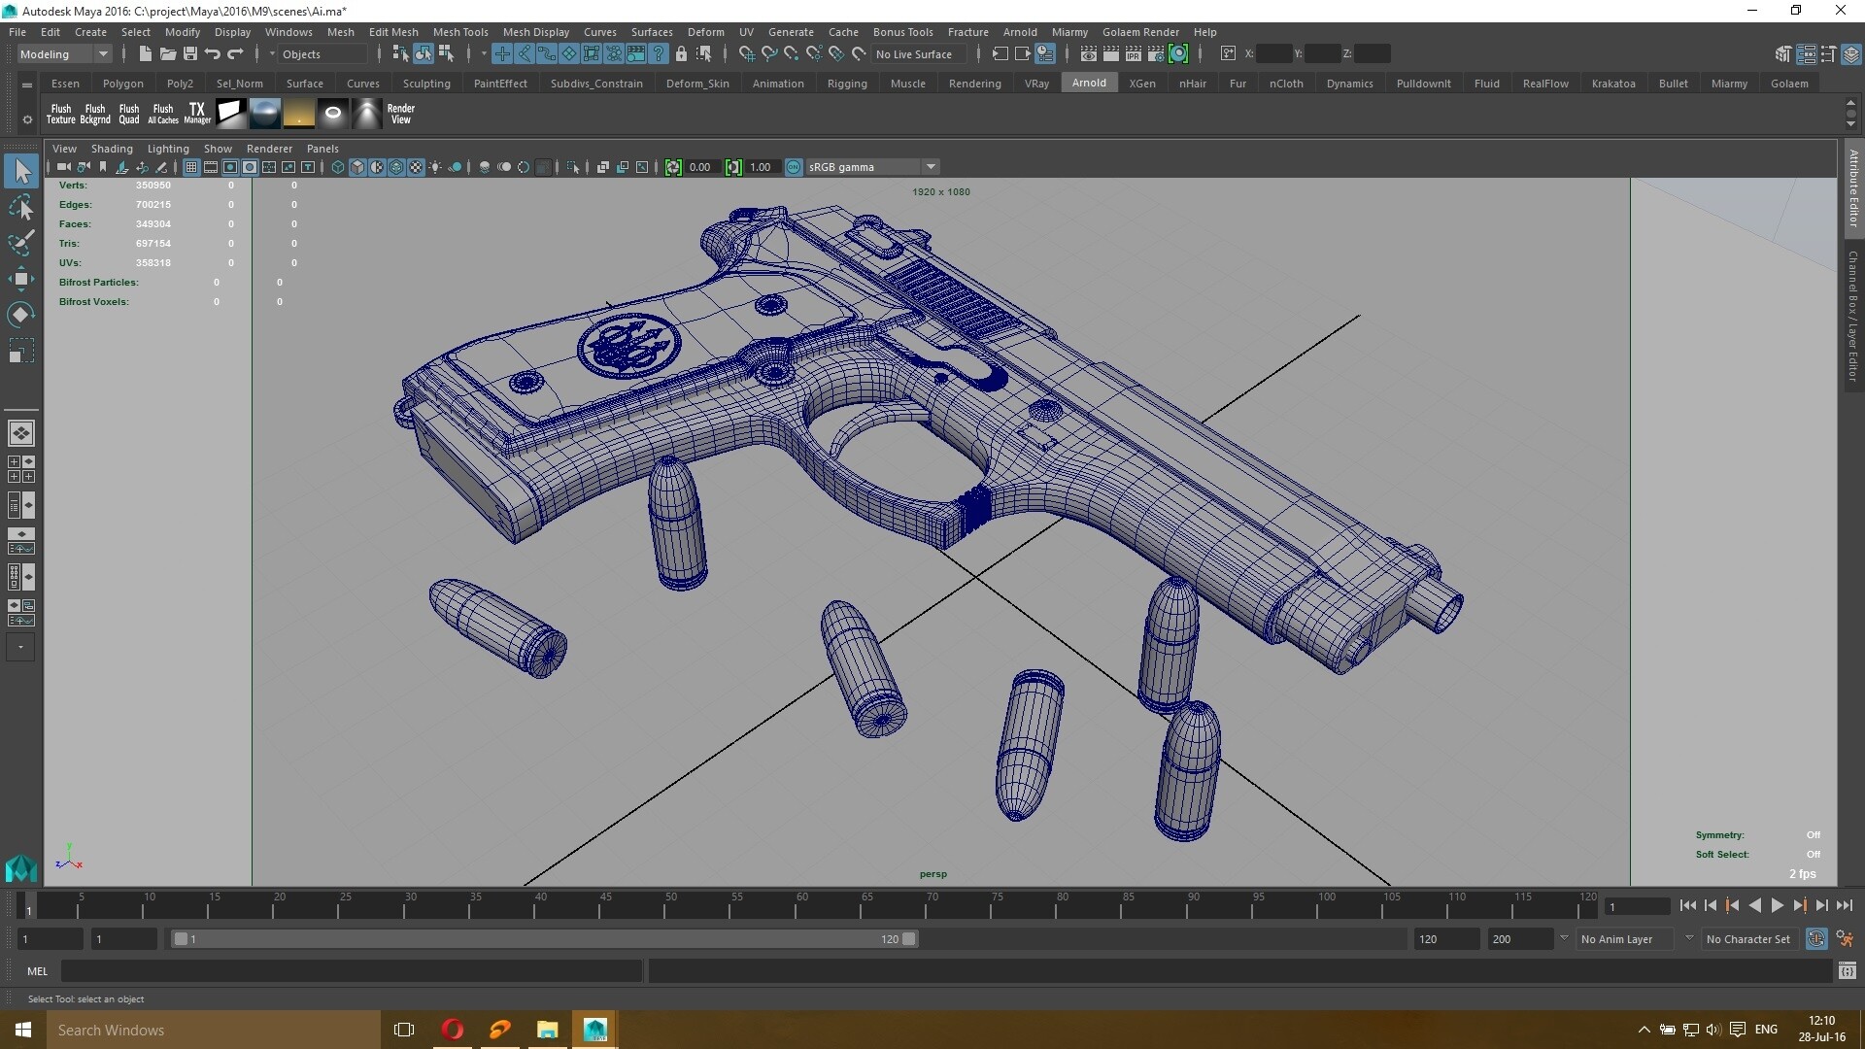Click the Save scene icon
1865x1049 pixels.
(x=190, y=54)
